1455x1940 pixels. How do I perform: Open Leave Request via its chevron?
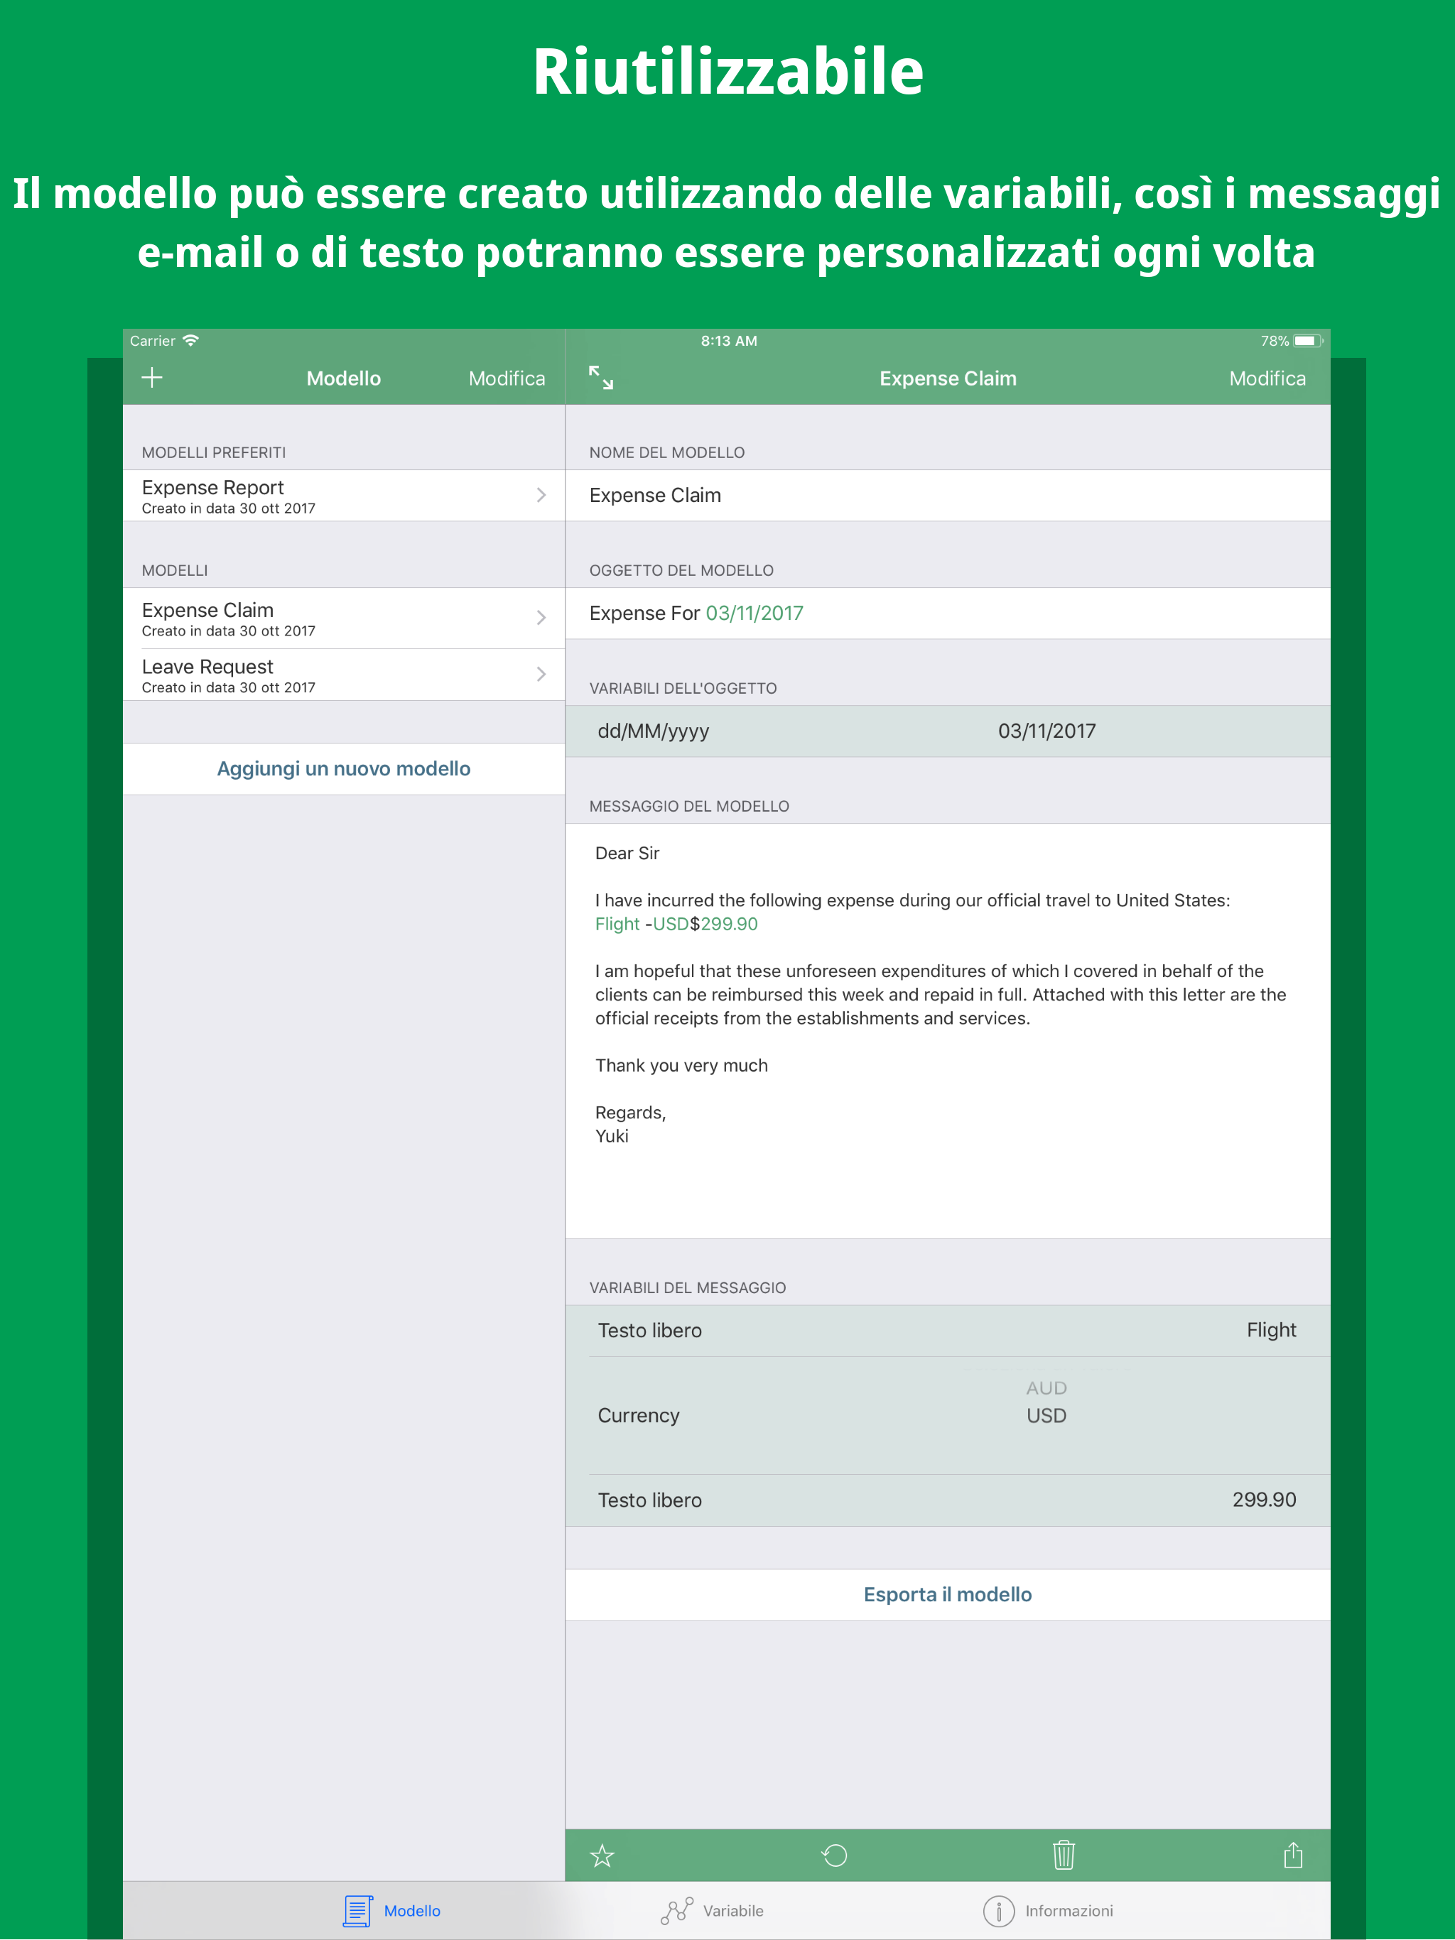(x=541, y=675)
